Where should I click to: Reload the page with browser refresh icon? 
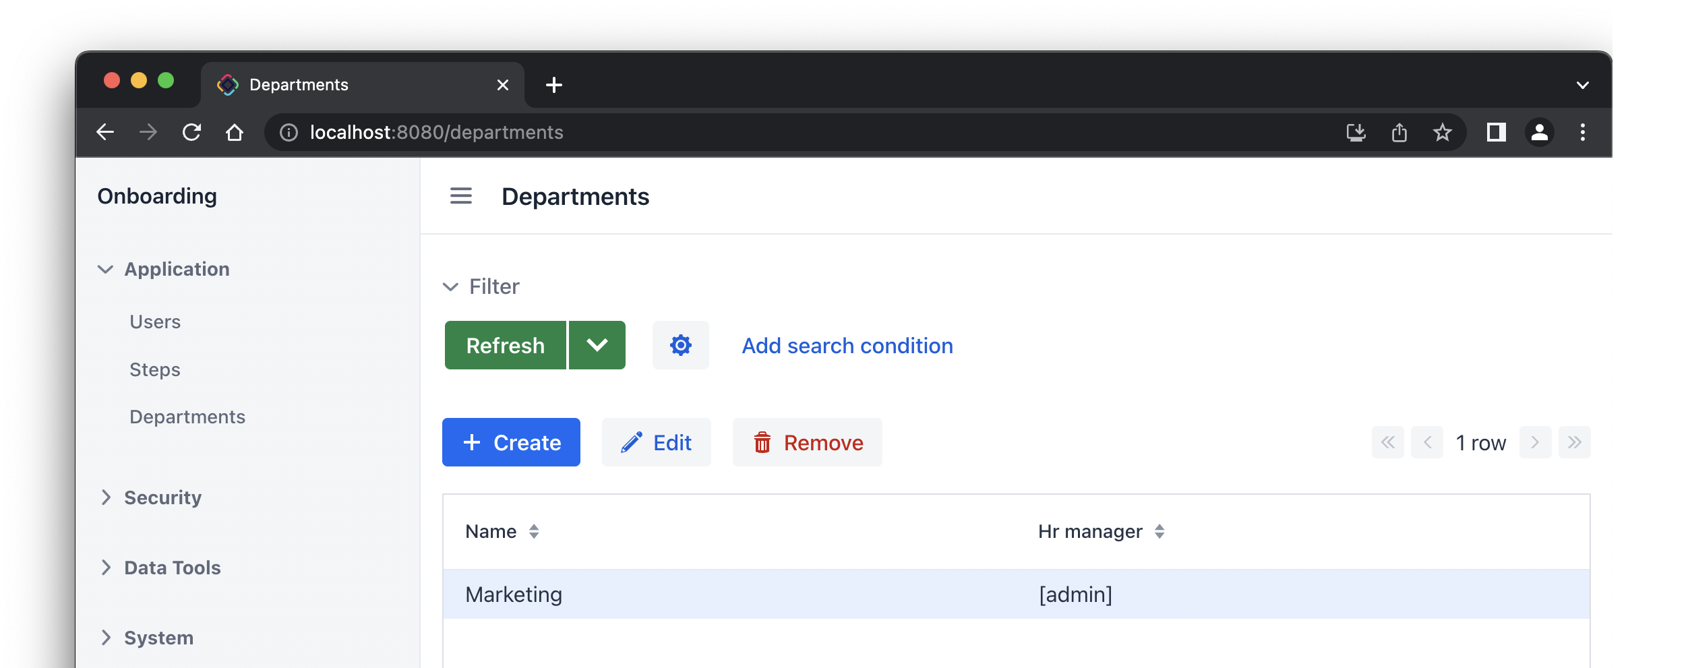[192, 132]
